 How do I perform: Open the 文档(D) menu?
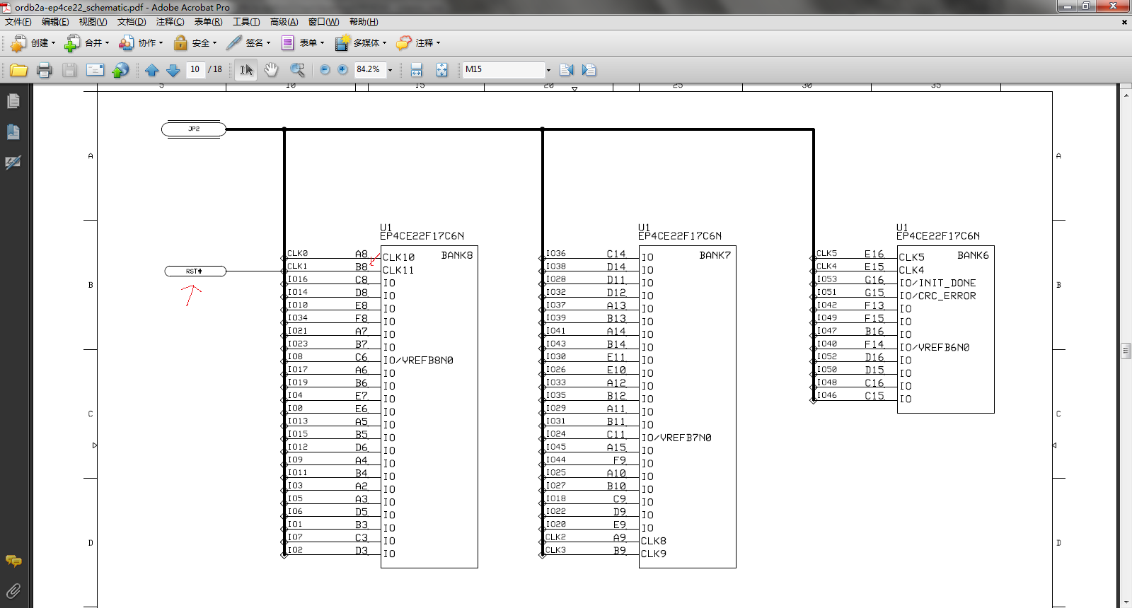[x=132, y=22]
